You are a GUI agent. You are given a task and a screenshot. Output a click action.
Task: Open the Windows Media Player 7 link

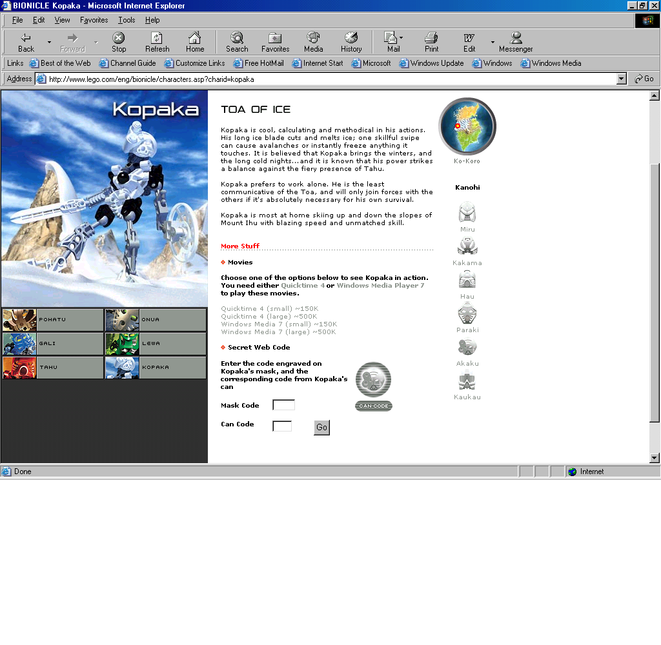coord(380,286)
